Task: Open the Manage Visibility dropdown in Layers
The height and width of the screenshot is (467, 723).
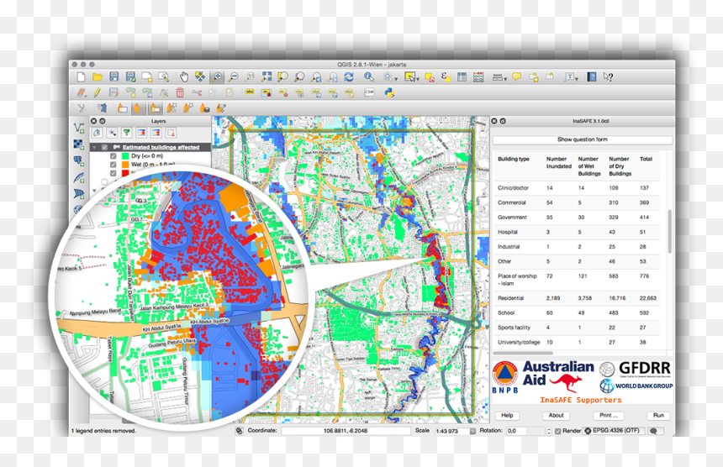Action: [112, 133]
